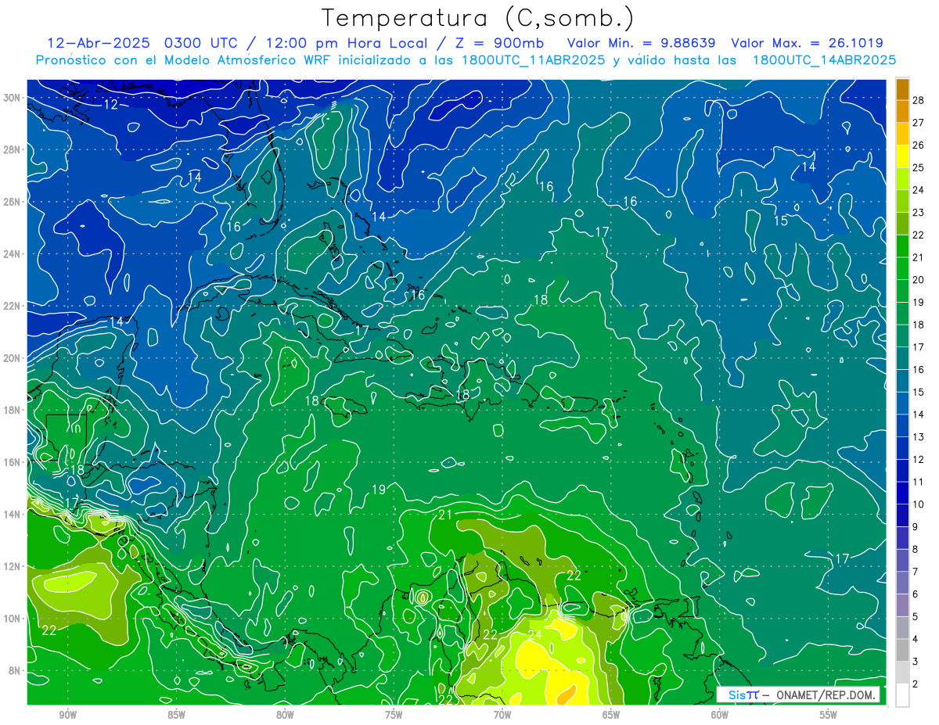Pick the blue legend swatch between 13 and 14
Image resolution: width=939 pixels, height=725 pixels.
tap(902, 425)
